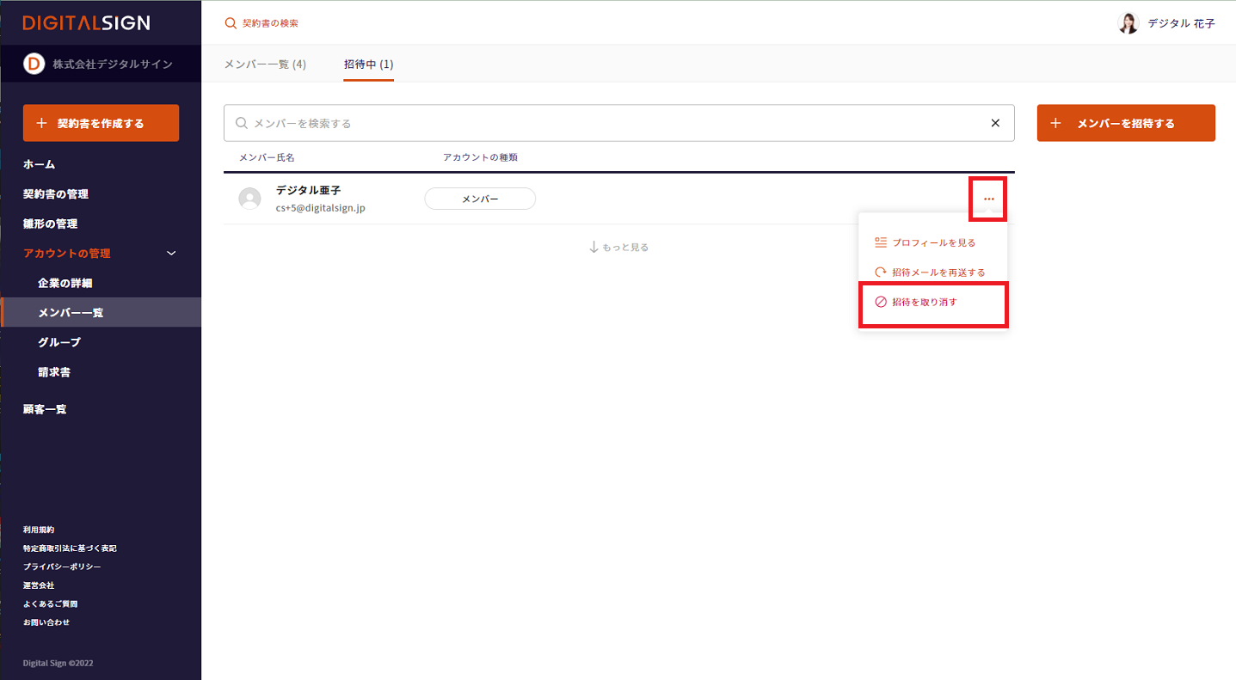
Task: Switch to the メンバー一覧 (4) tab
Action: click(x=265, y=64)
